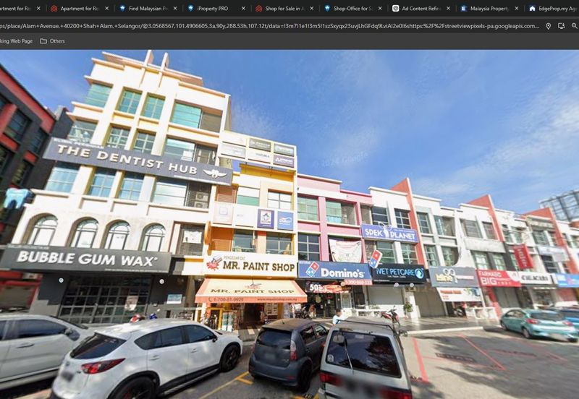Click the monitor icon in the address bar
The height and width of the screenshot is (399, 579).
tap(562, 26)
